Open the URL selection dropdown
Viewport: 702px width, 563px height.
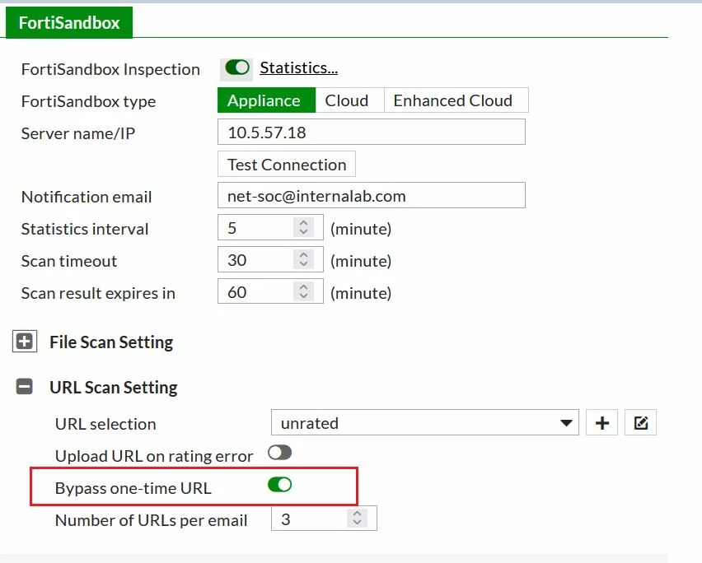425,422
